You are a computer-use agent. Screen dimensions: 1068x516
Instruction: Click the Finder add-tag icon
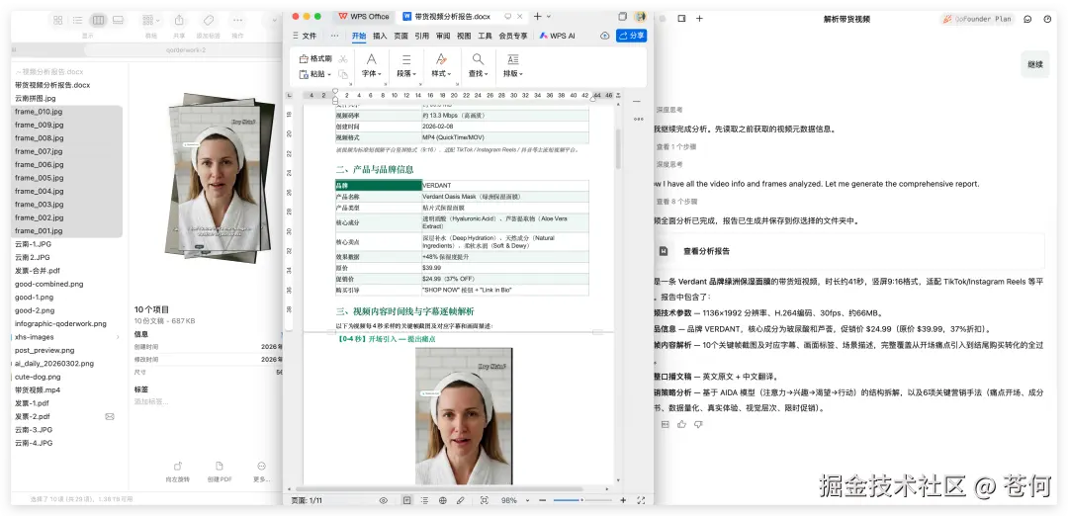tap(208, 20)
